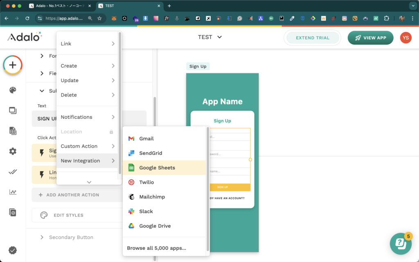Click the browser address bar URL

[64, 18]
